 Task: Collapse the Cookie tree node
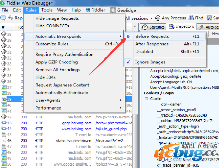tap(146, 99)
